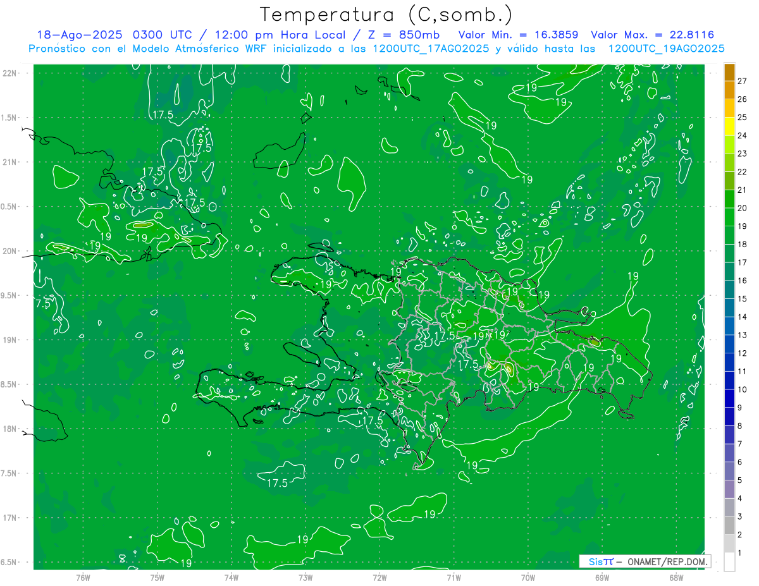
Task: Click the legend value '27'
Action: (743, 81)
